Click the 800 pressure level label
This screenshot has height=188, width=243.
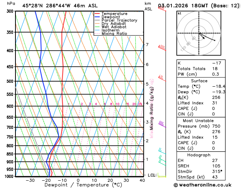point(11,146)
